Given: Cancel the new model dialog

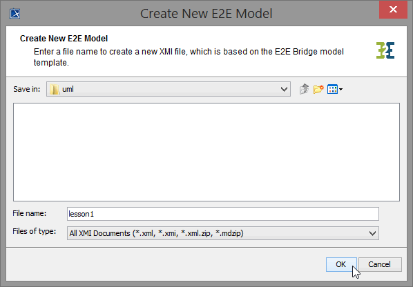Looking at the screenshot, I should 380,264.
